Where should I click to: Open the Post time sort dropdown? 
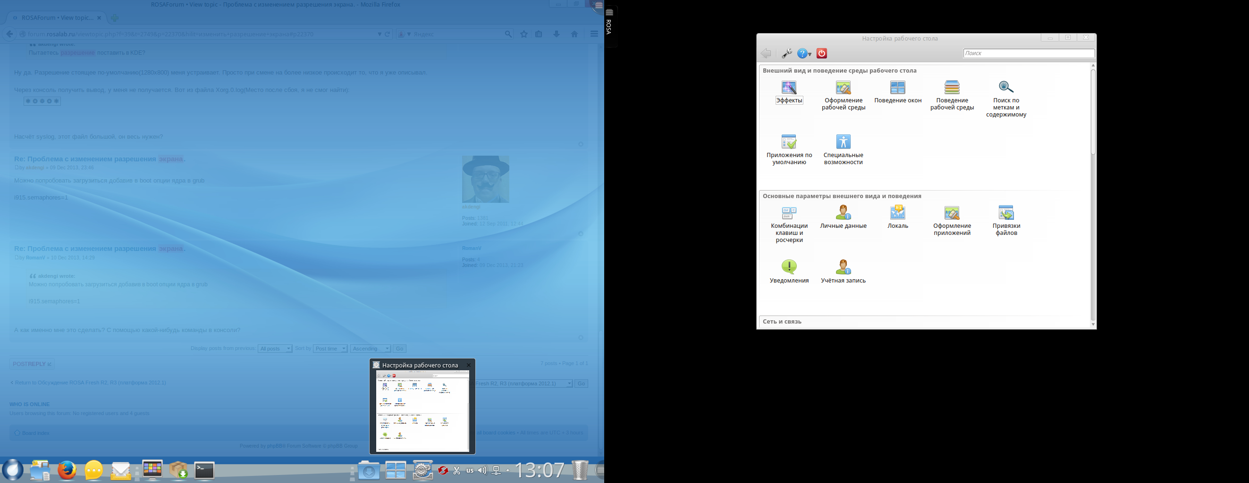click(x=330, y=349)
